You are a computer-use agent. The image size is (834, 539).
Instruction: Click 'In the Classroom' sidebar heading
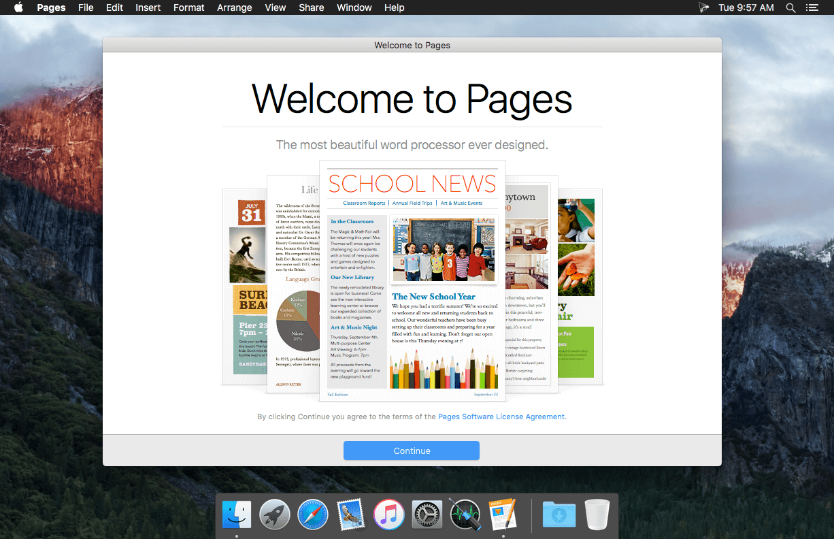click(x=352, y=222)
